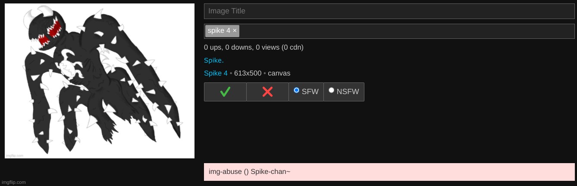Approve the image with the green checkmark
This screenshot has width=577, height=186.
(225, 92)
